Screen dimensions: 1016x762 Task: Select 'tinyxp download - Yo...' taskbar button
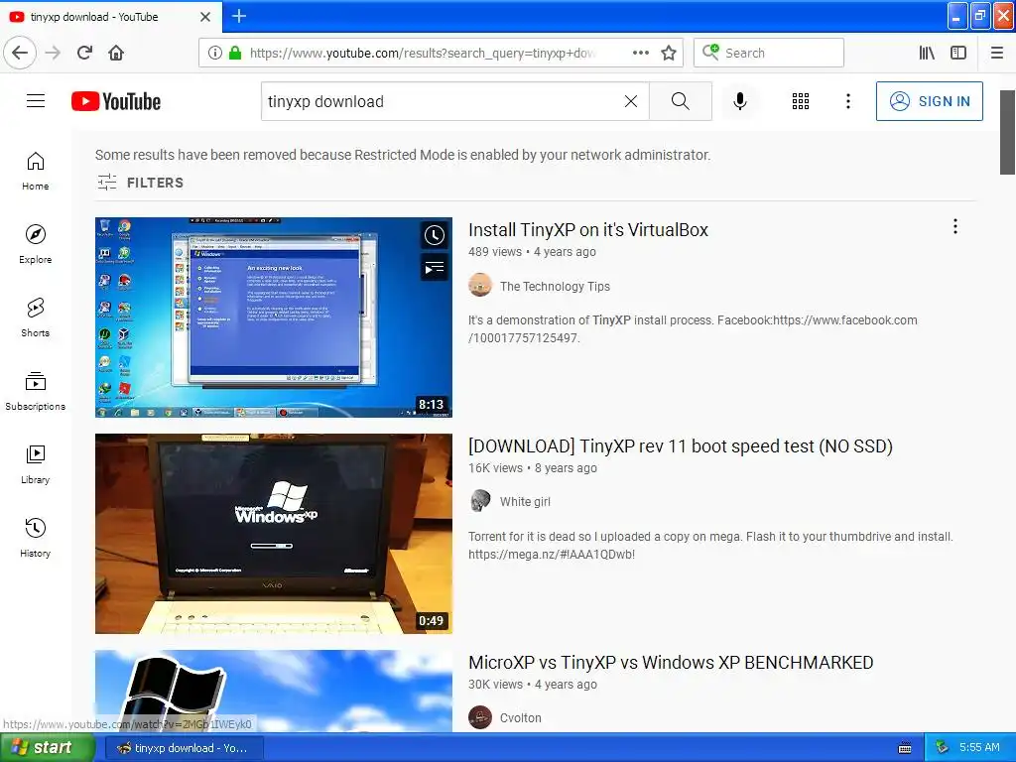tap(184, 748)
